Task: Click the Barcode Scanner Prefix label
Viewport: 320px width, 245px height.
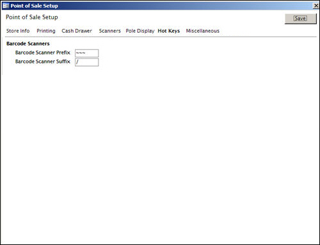Action: [43, 53]
